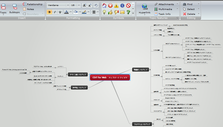Open the font color dropdown arrow
Viewport: 223px width, 127px height.
71,12
